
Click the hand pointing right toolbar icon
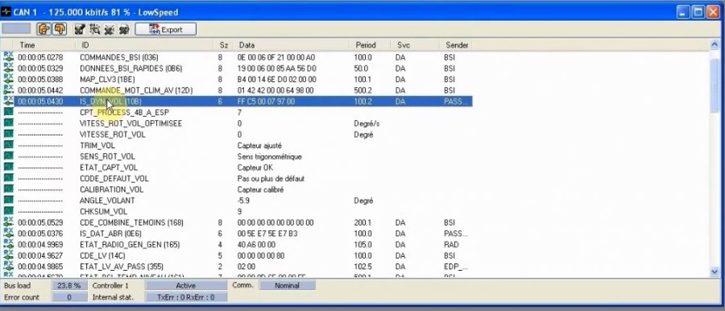tap(44, 29)
